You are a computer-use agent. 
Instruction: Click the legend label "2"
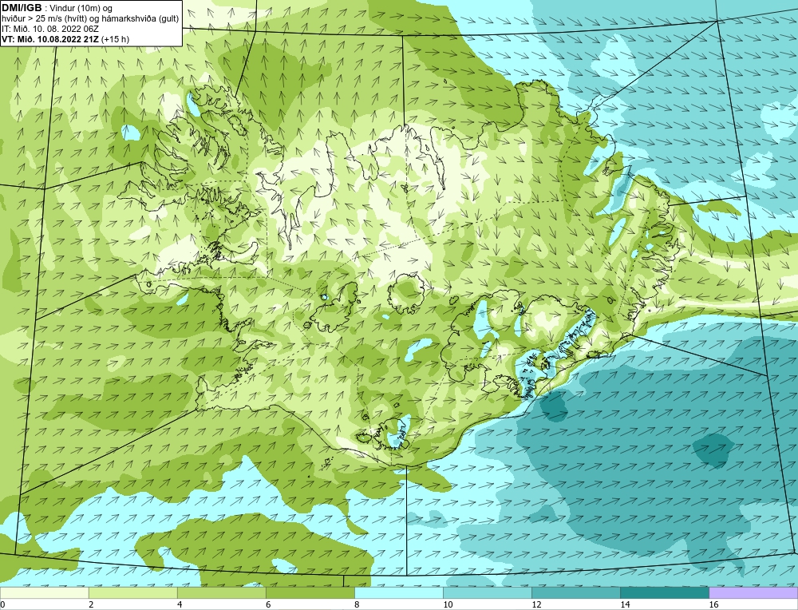pos(91,604)
